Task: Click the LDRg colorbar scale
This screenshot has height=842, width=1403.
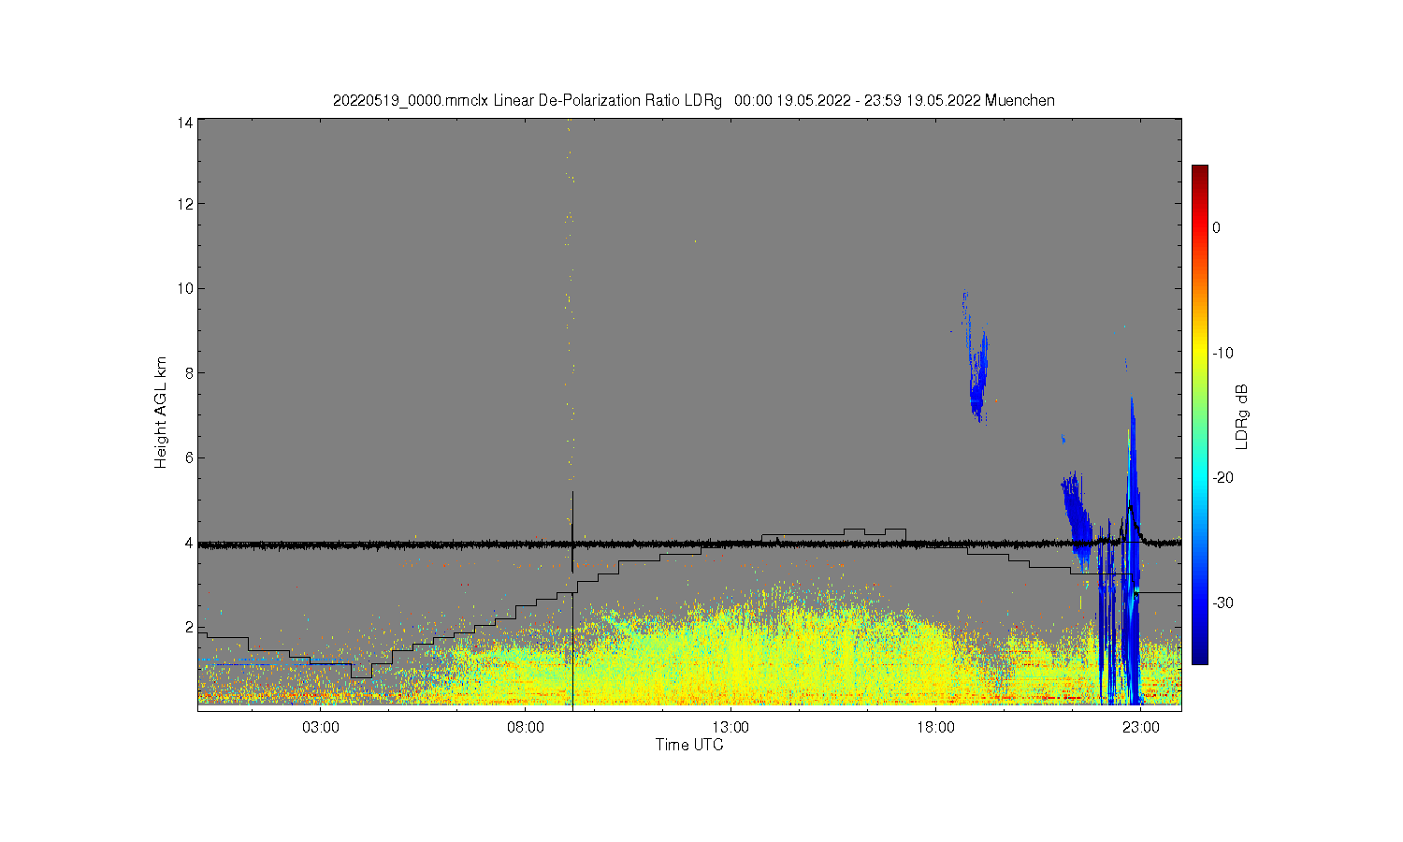Action: [x=1199, y=414]
